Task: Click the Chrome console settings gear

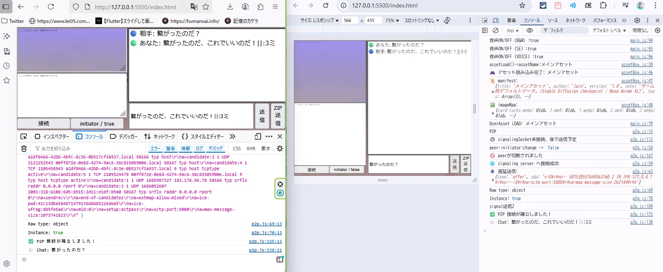Action: (x=658, y=30)
